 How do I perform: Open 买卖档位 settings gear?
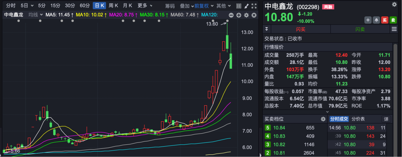[x=323, y=119]
